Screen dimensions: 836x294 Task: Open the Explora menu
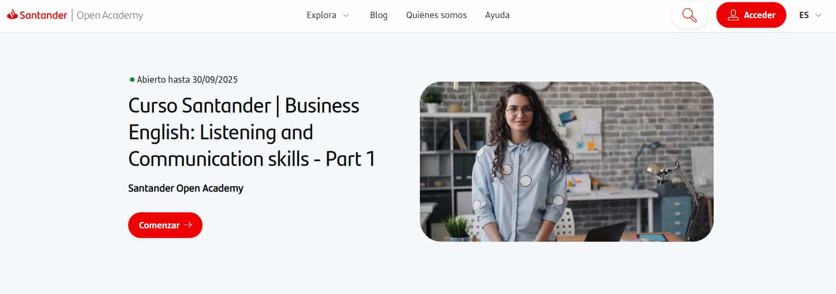click(x=328, y=15)
